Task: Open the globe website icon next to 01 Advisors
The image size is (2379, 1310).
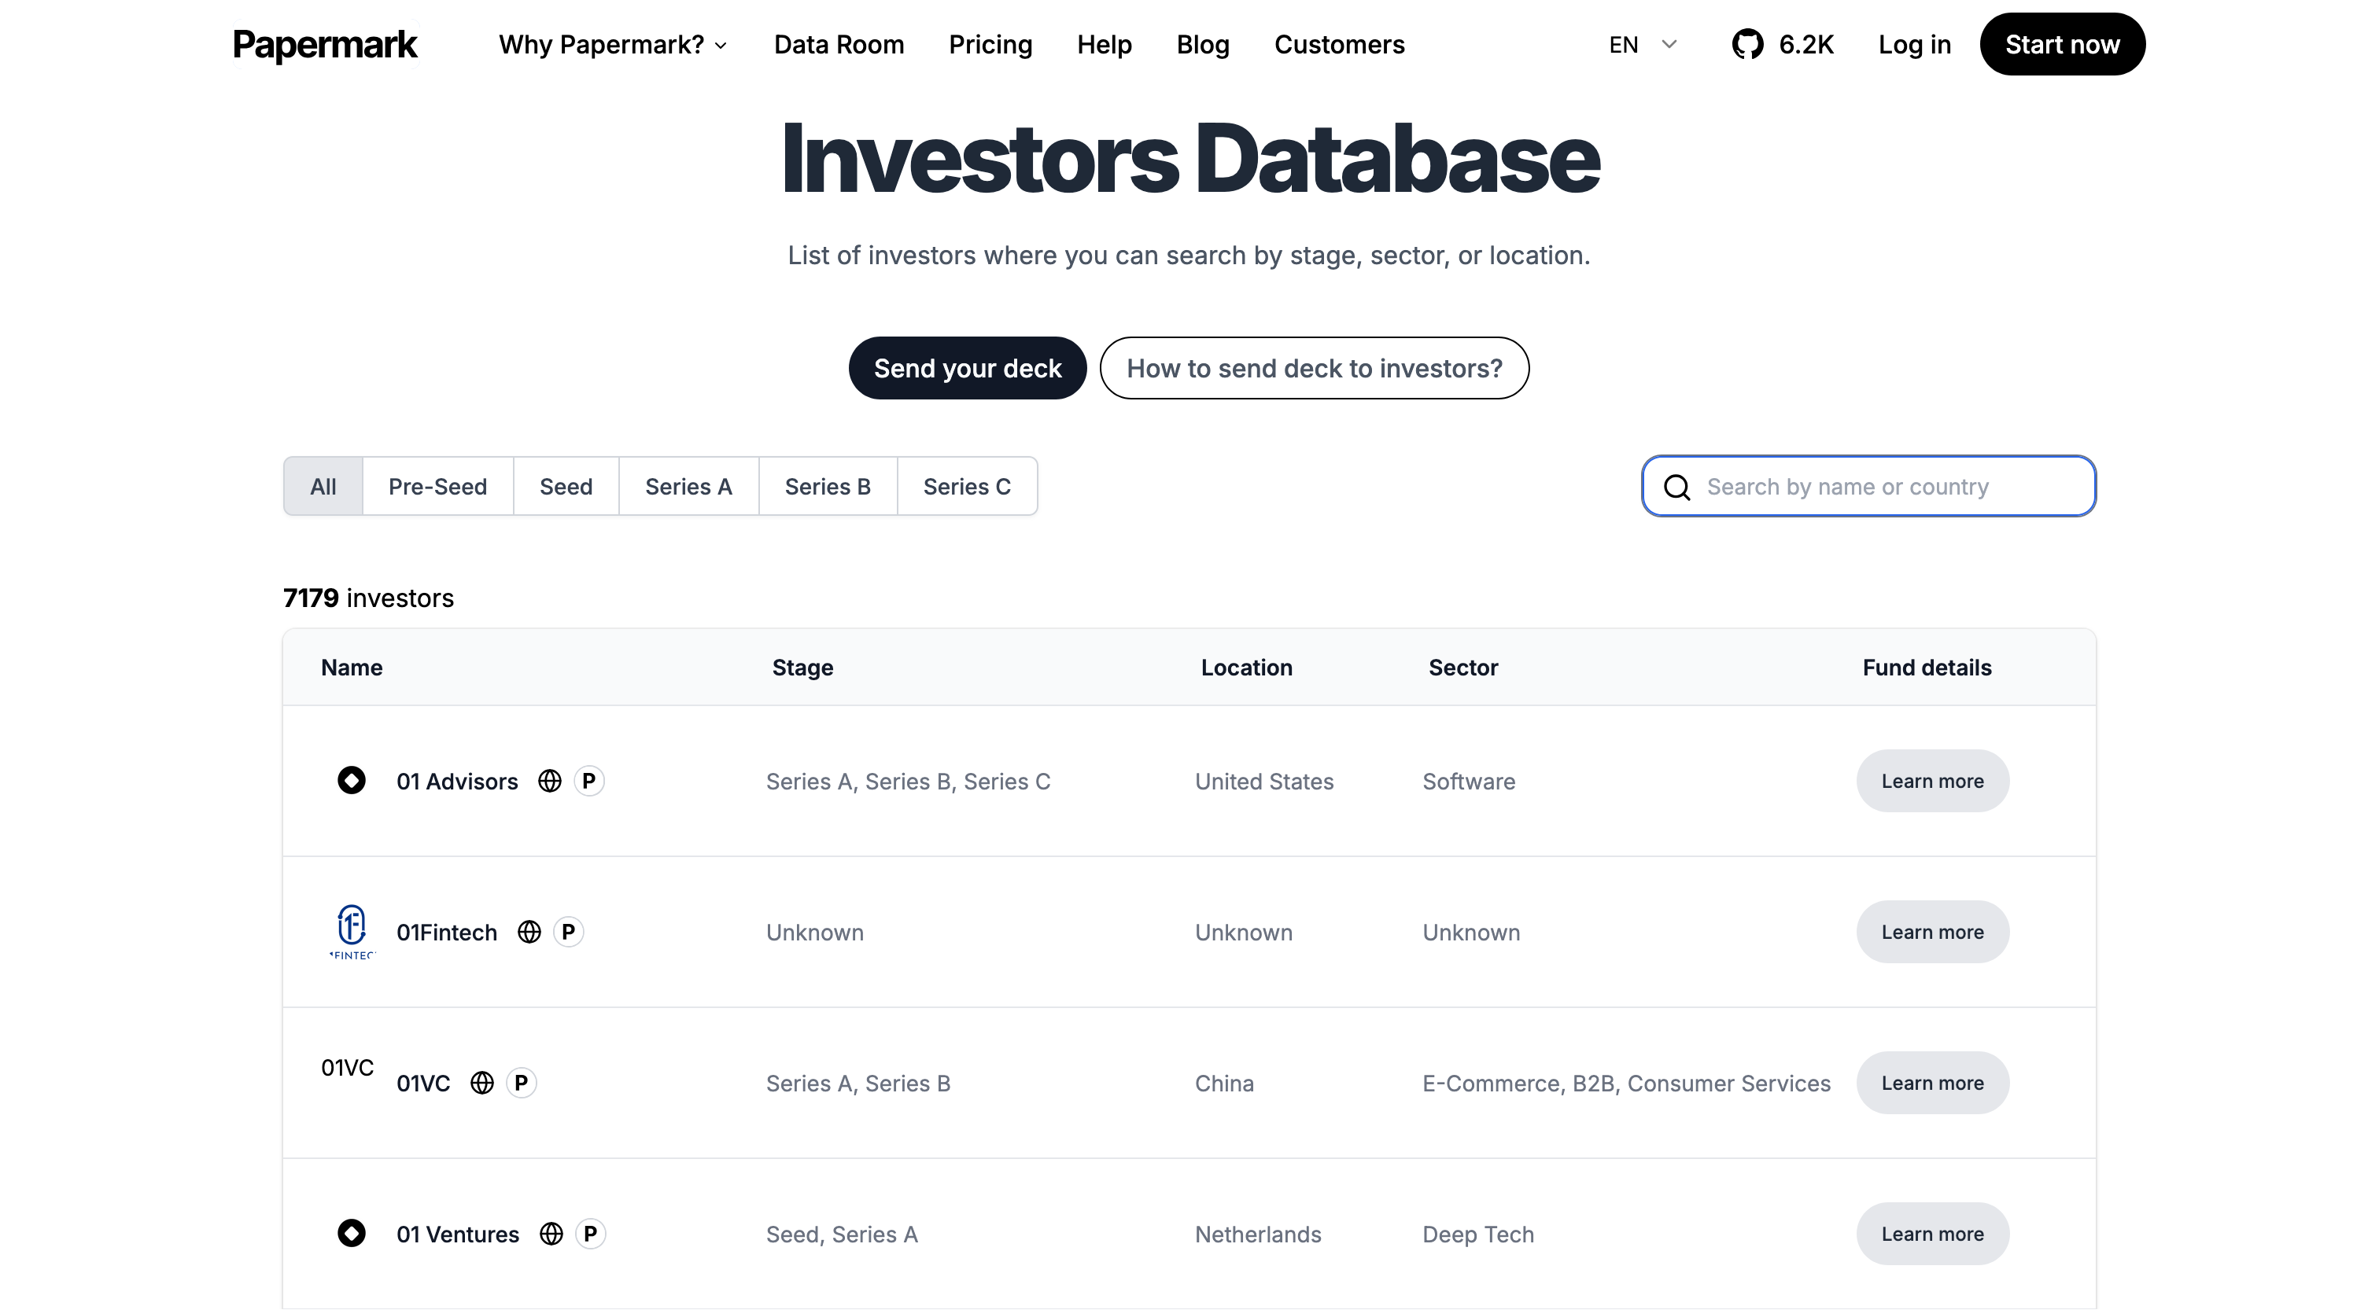Action: [549, 780]
